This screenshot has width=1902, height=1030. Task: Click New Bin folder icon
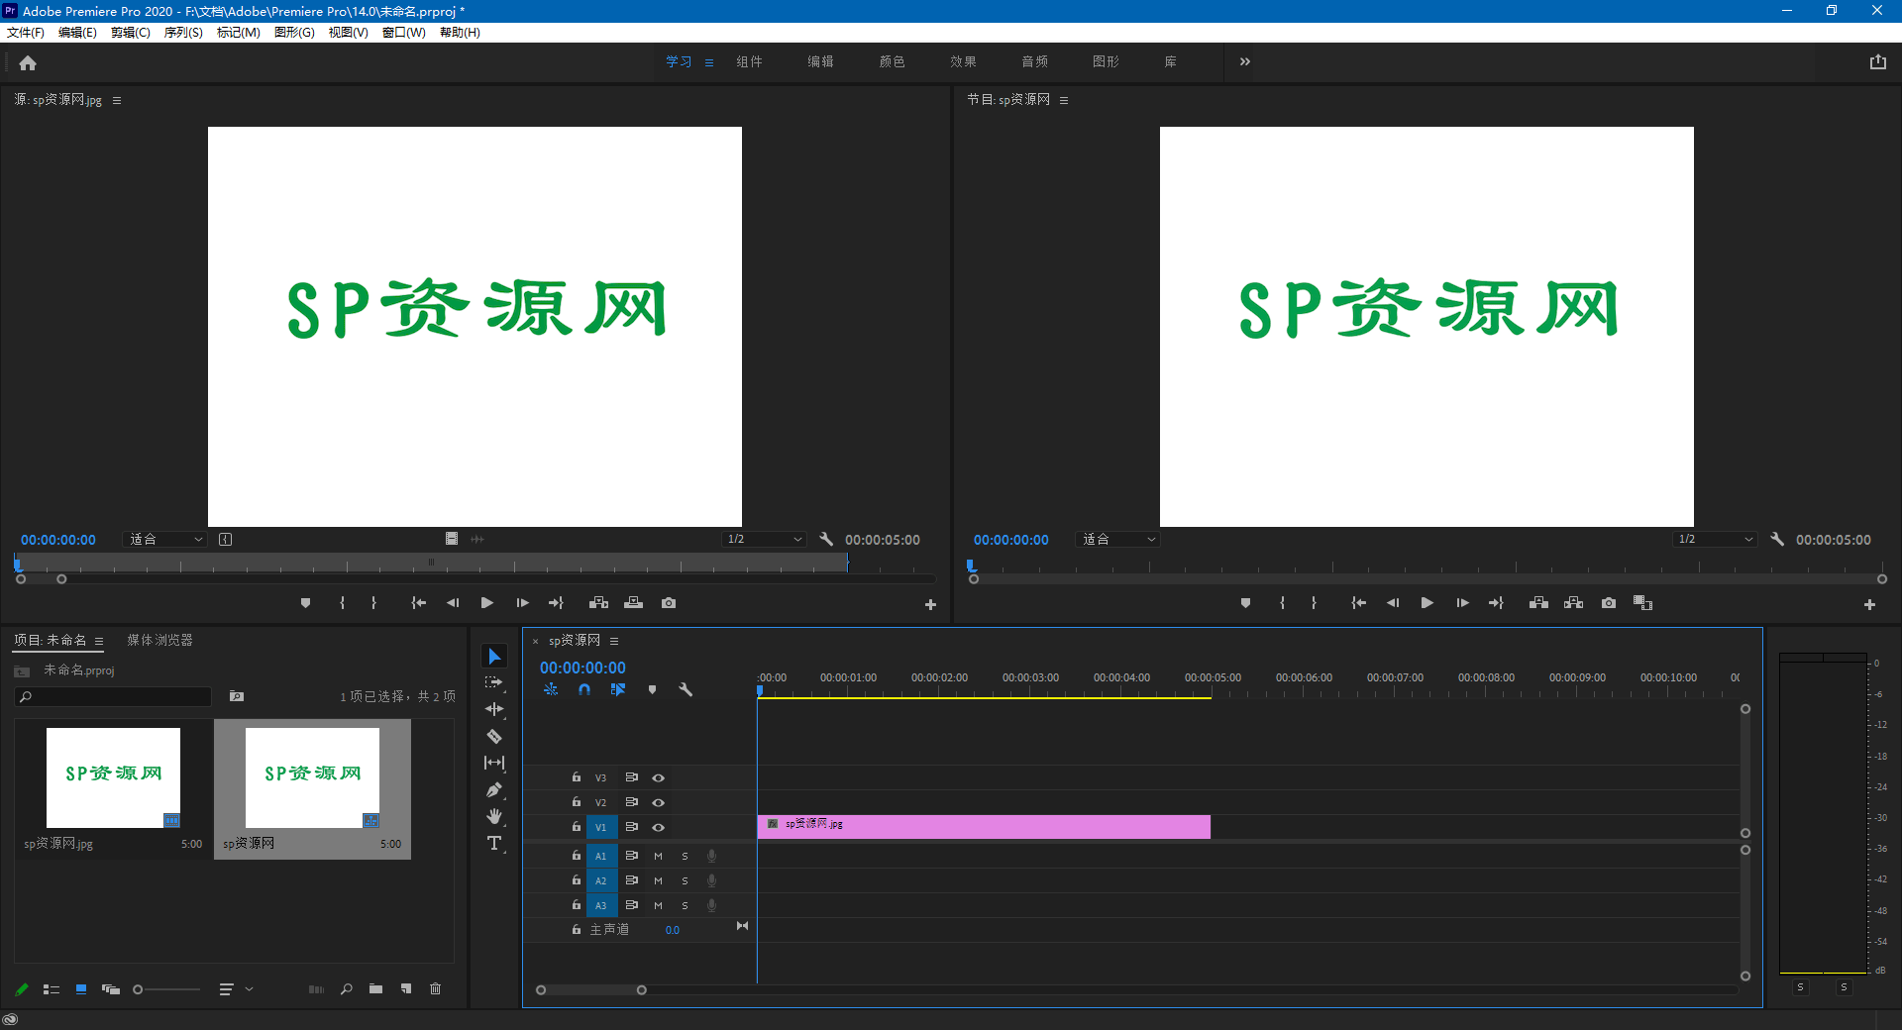tap(375, 989)
